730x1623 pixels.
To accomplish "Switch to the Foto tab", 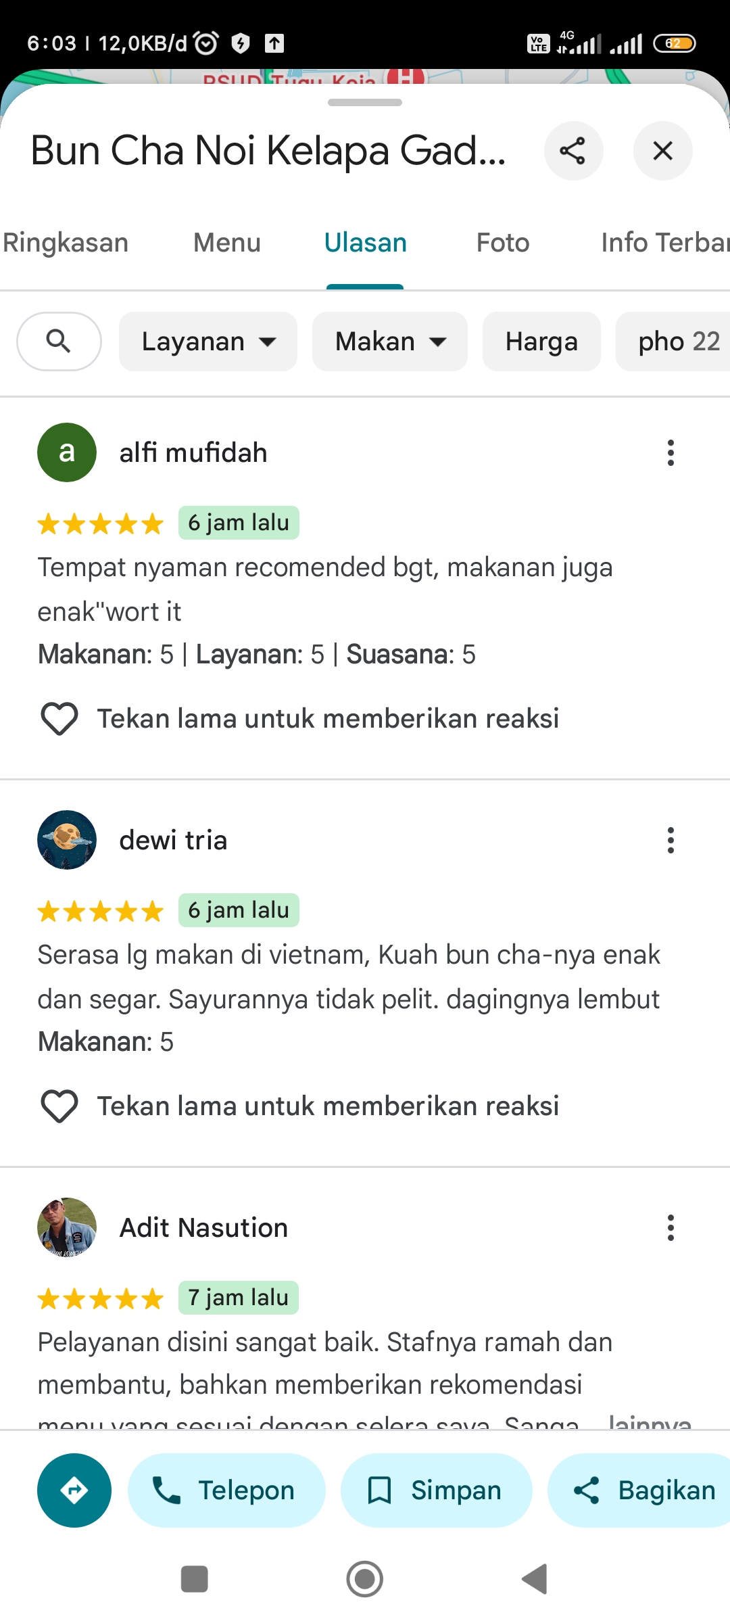I will click(503, 243).
